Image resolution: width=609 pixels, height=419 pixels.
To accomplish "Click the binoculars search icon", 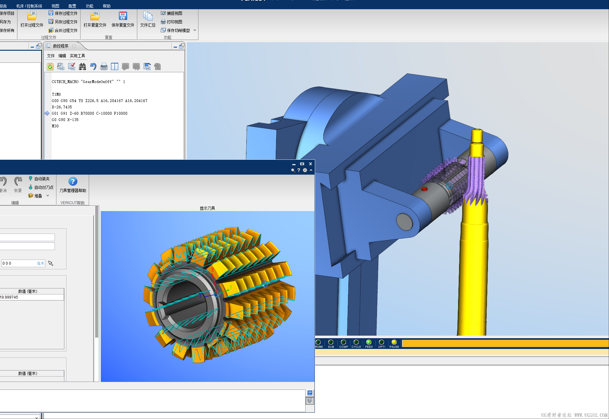I will coord(82,67).
